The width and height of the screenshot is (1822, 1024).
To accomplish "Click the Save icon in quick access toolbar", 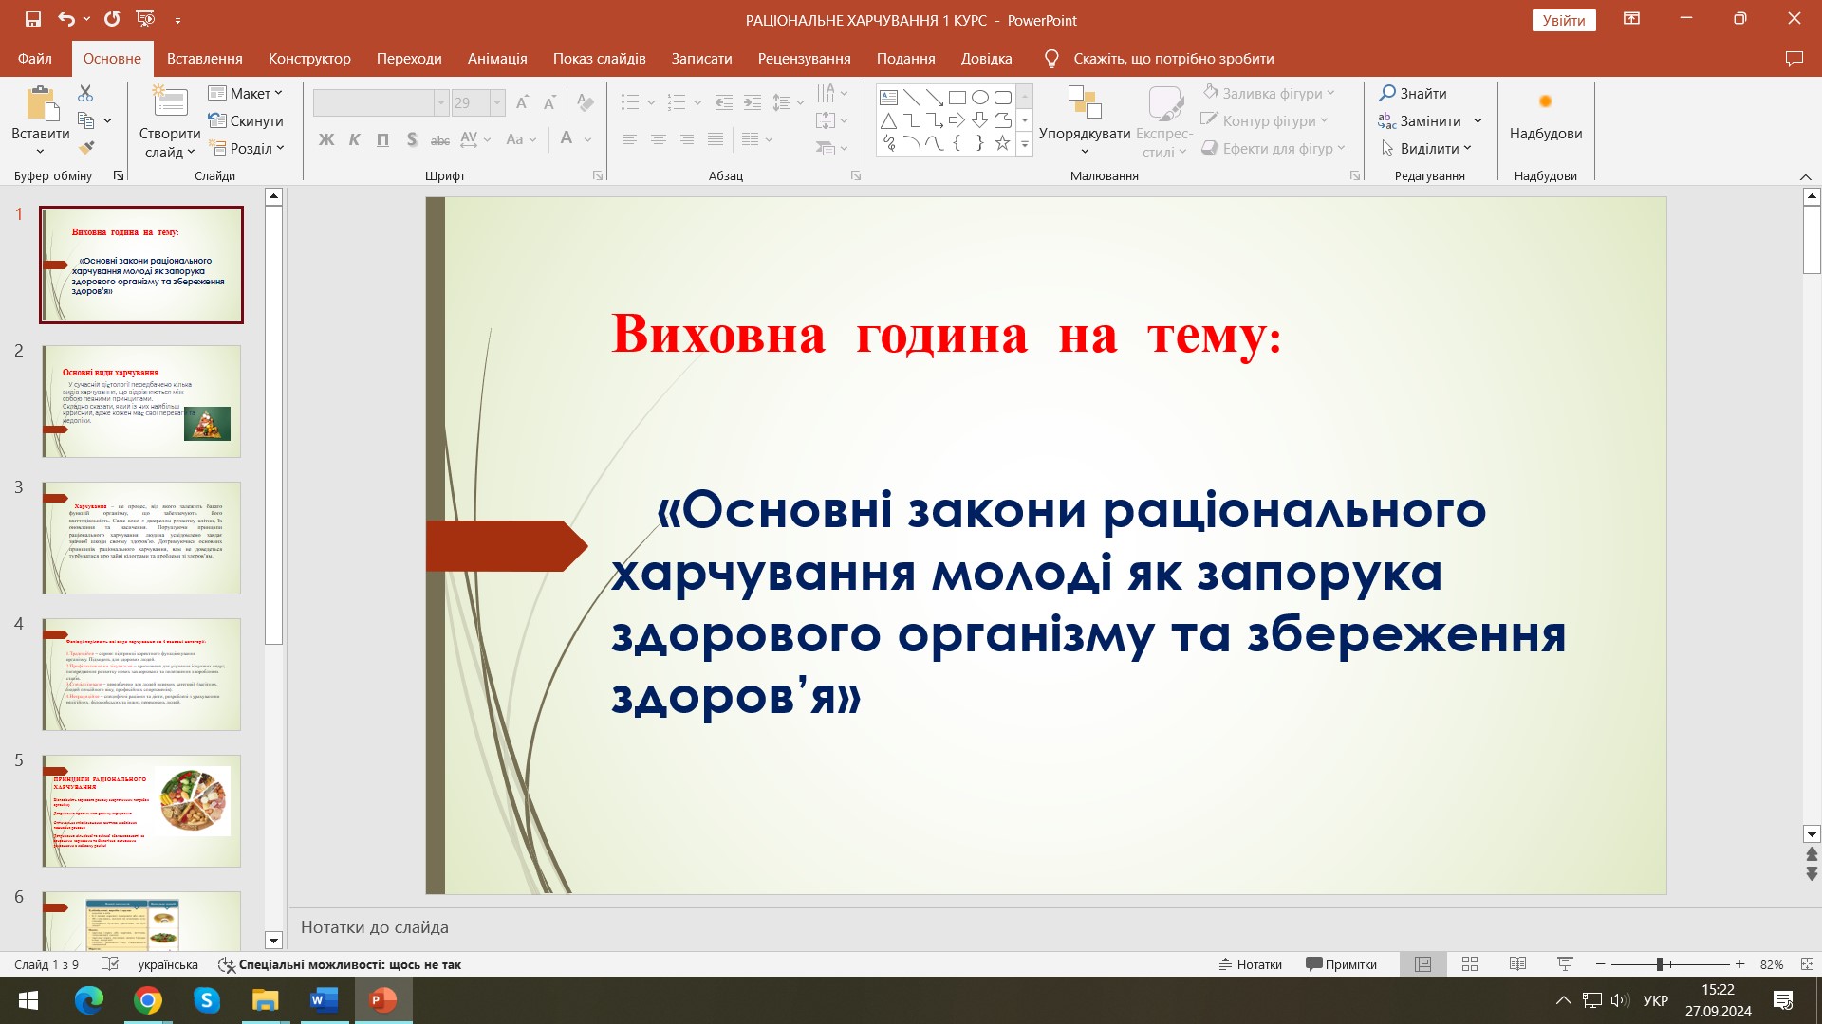I will coord(33,19).
